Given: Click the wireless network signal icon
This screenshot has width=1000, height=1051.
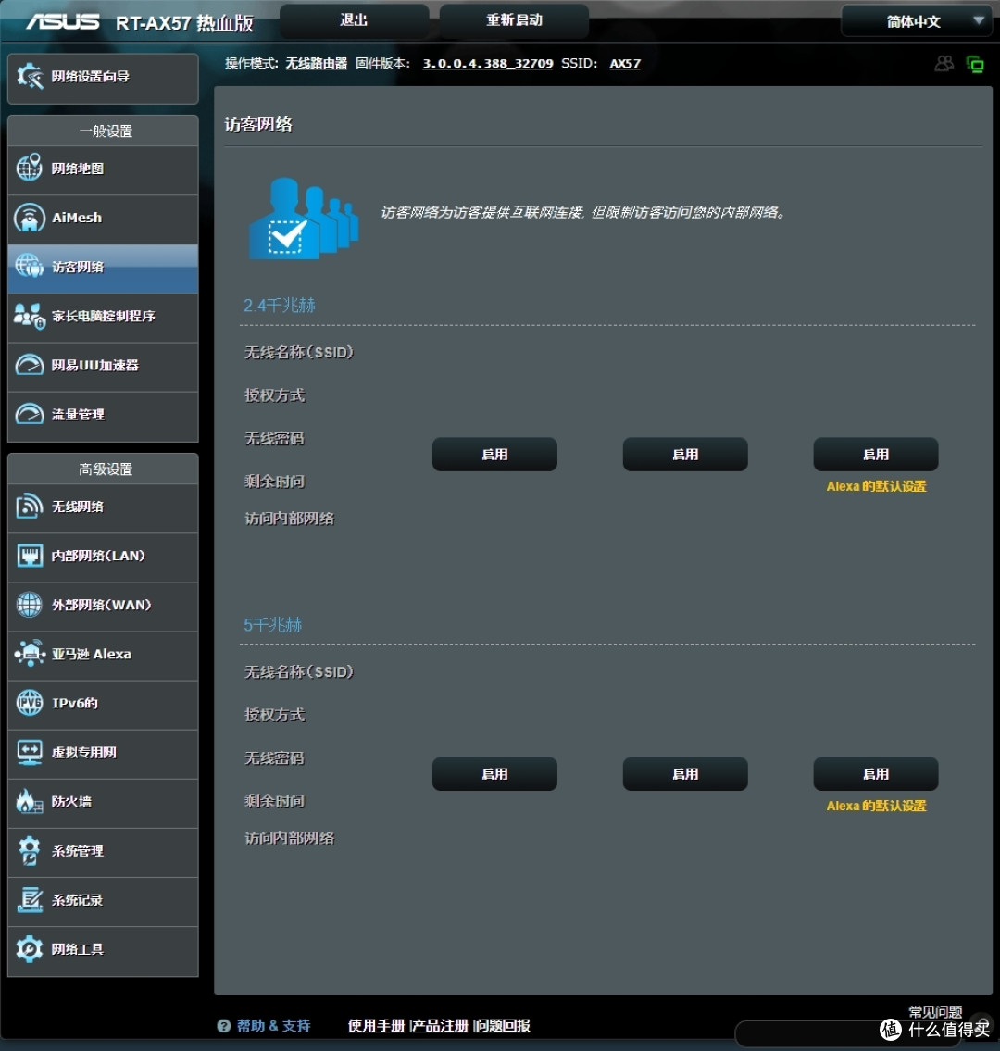Looking at the screenshot, I should tap(30, 507).
